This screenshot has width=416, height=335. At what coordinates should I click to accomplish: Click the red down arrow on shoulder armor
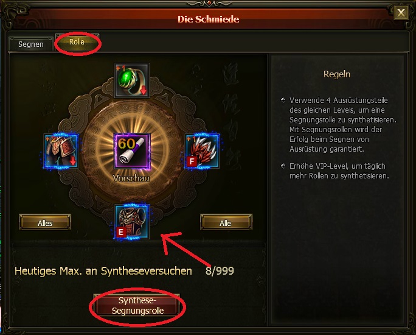pos(73,161)
